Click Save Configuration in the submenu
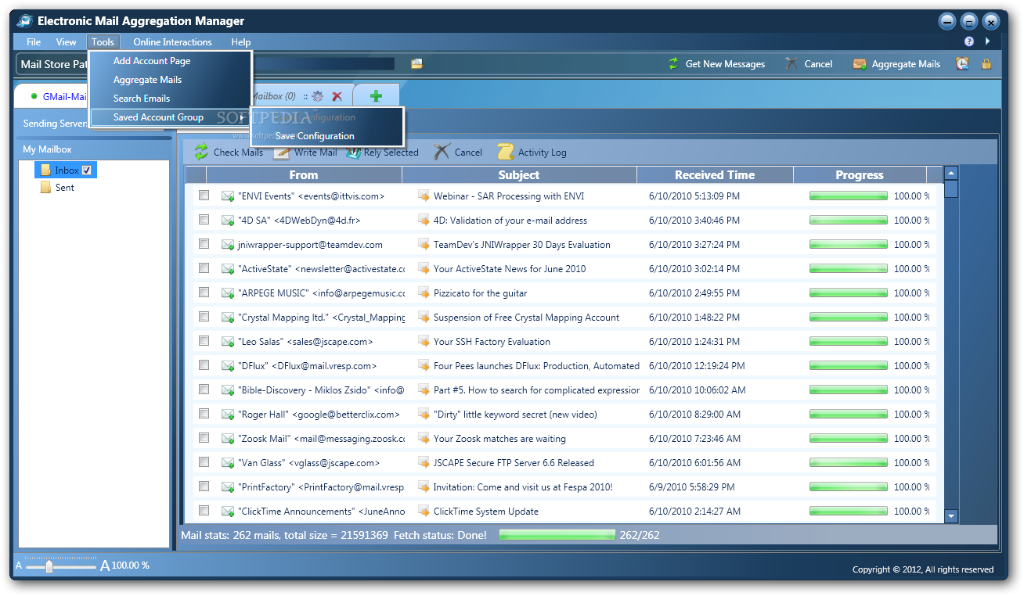The height and width of the screenshot is (596, 1024). coord(326,136)
